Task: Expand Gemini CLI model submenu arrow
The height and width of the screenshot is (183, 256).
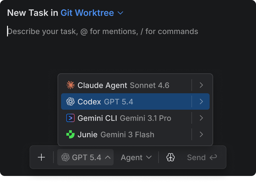Action: point(201,118)
